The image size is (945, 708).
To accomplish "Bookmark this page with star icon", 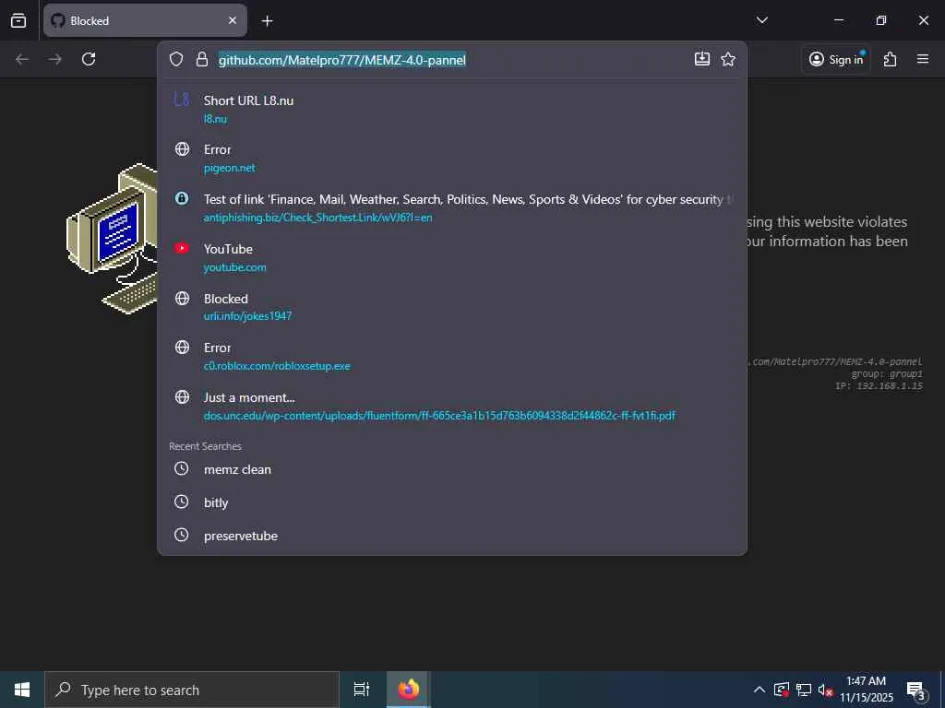I will (x=728, y=58).
